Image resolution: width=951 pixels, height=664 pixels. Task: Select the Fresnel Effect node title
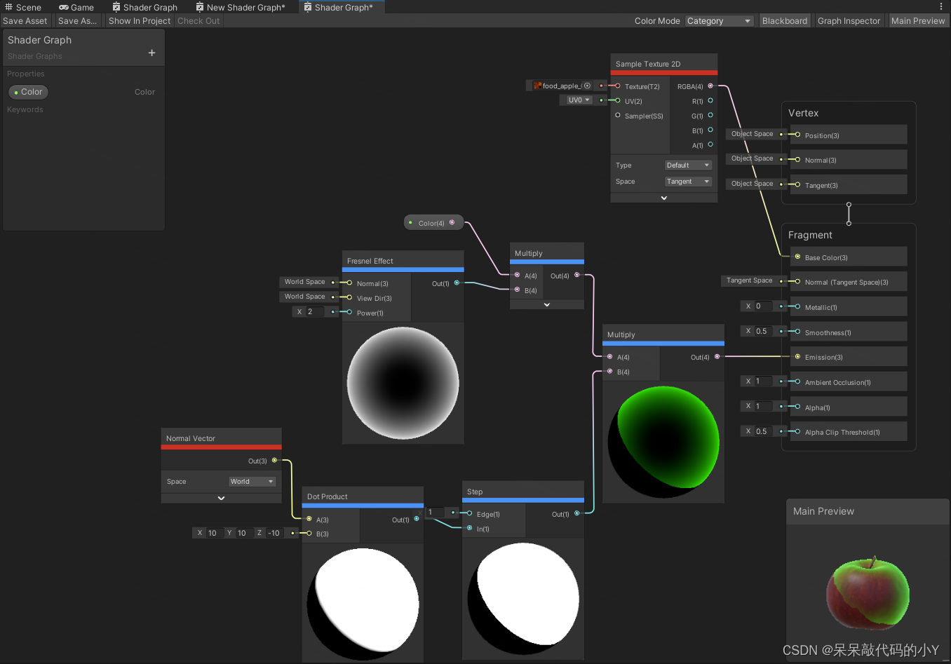[370, 261]
